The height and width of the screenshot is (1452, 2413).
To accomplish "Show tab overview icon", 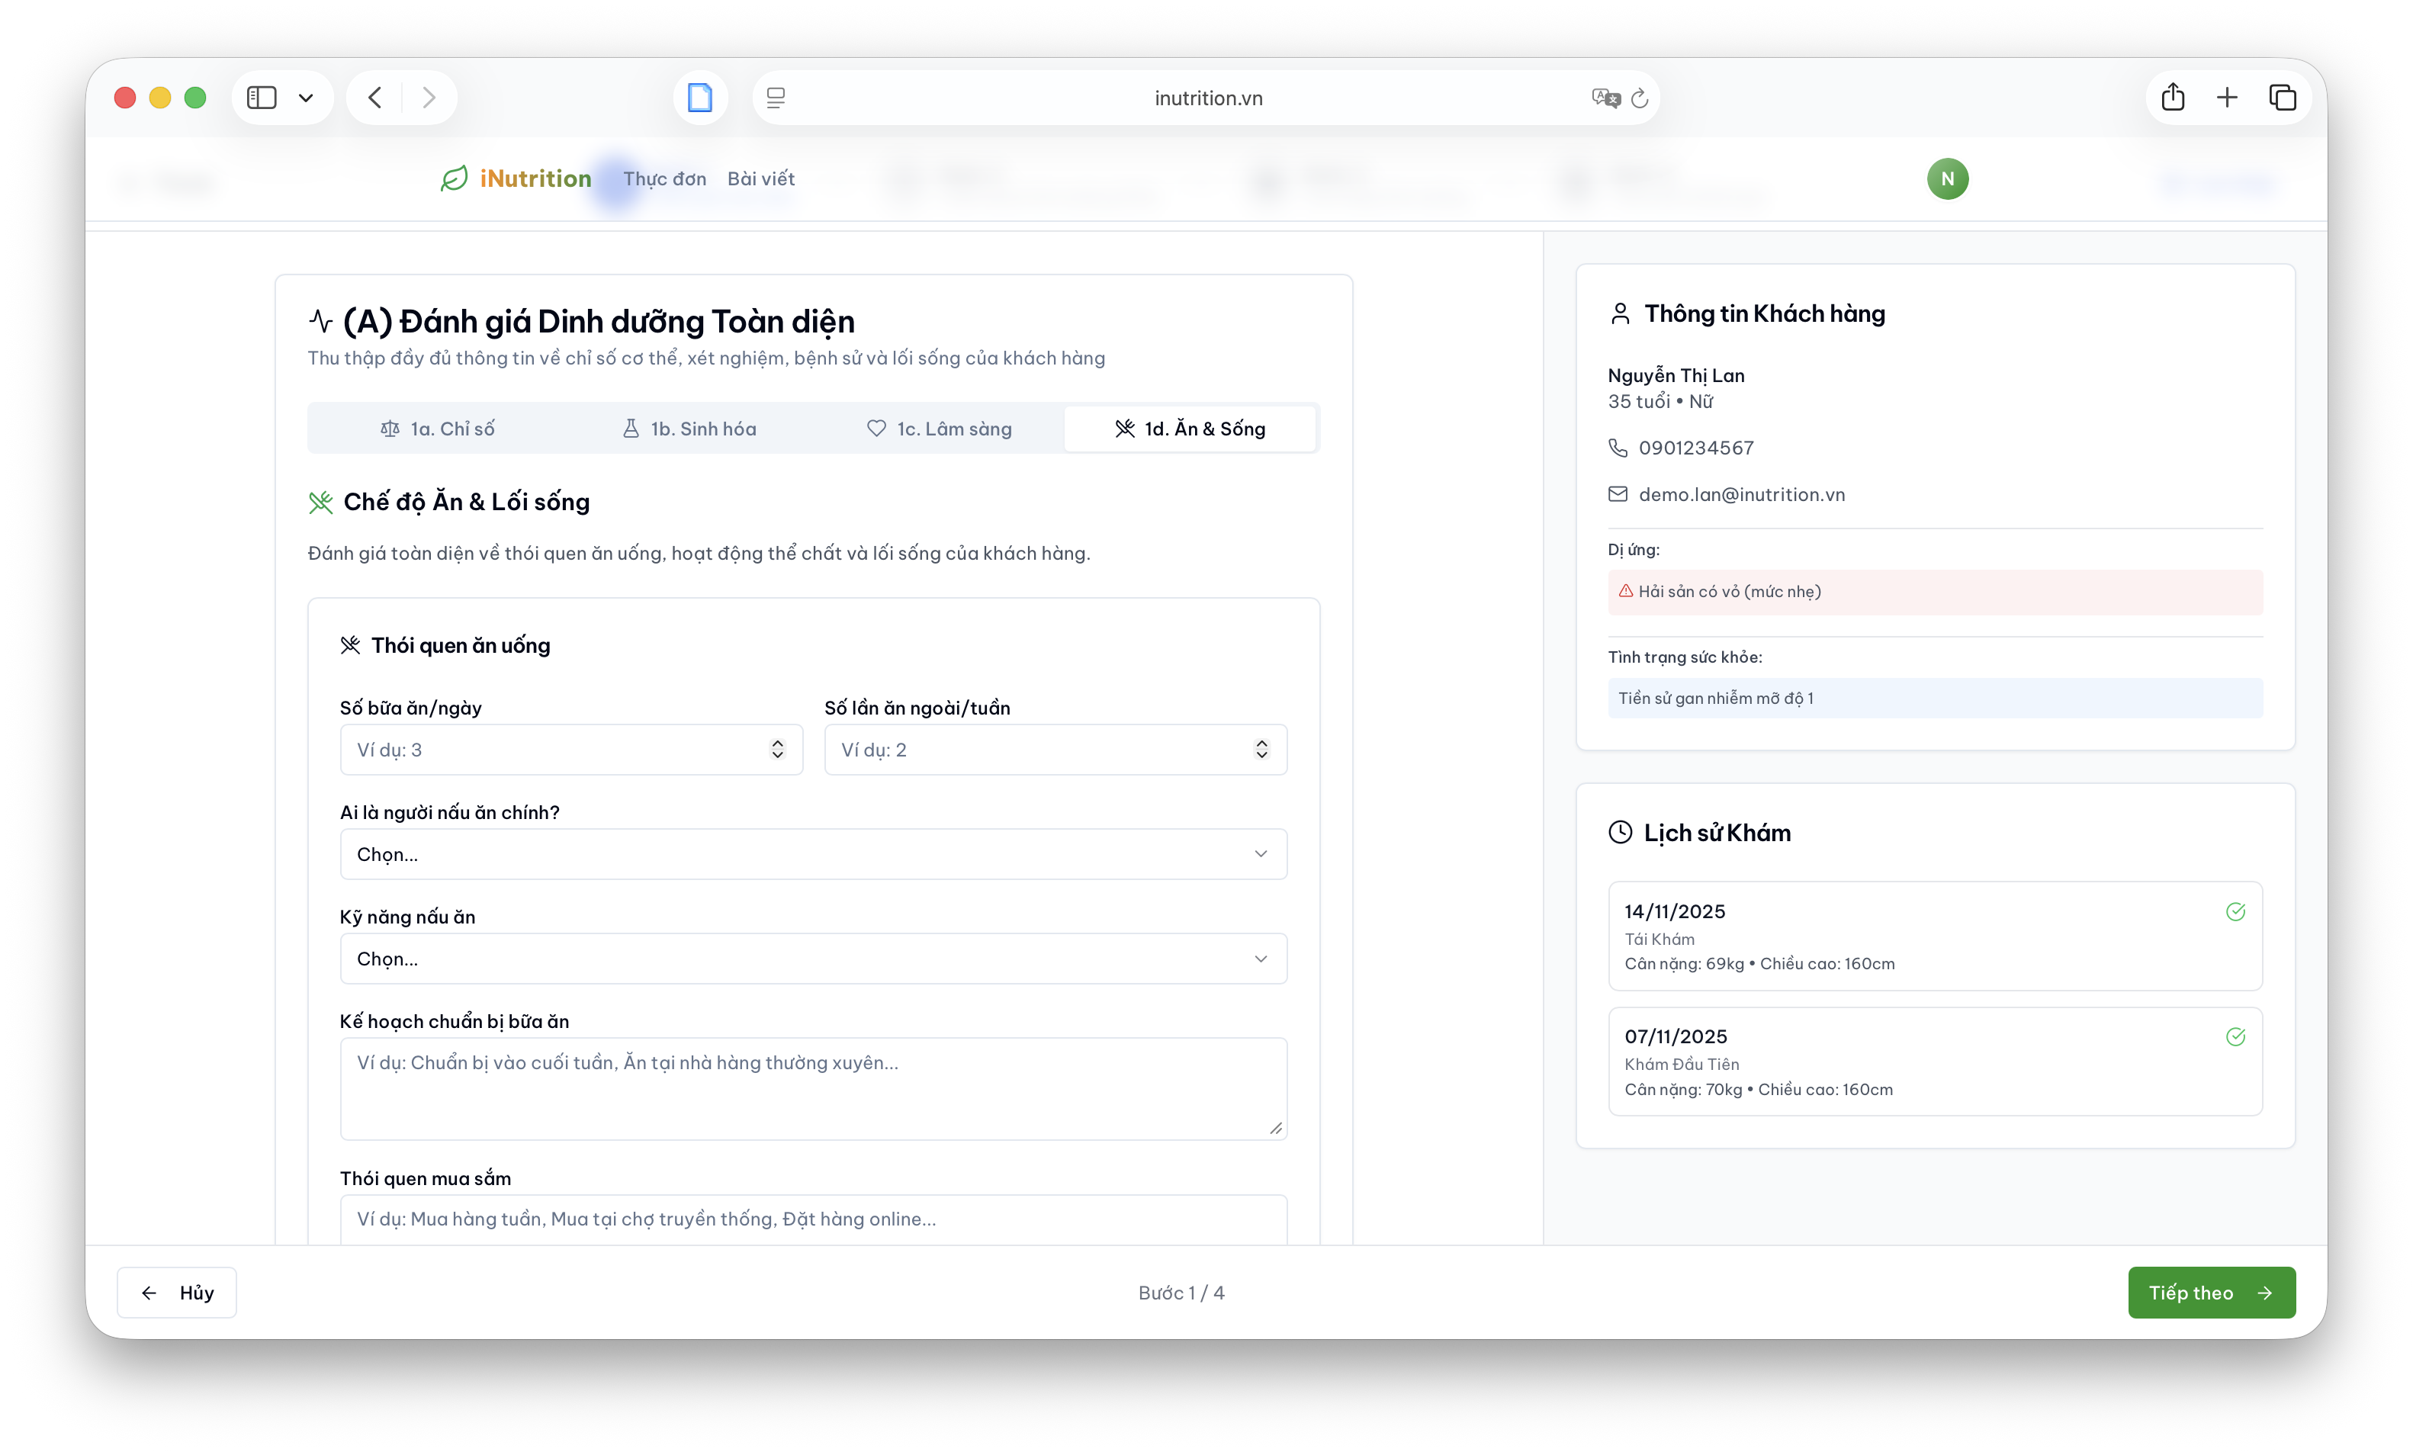I will click(x=2282, y=98).
